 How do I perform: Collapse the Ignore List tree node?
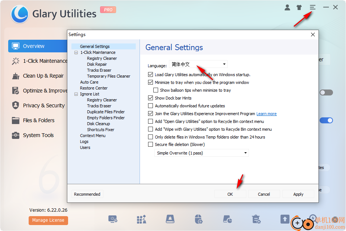(x=76, y=94)
